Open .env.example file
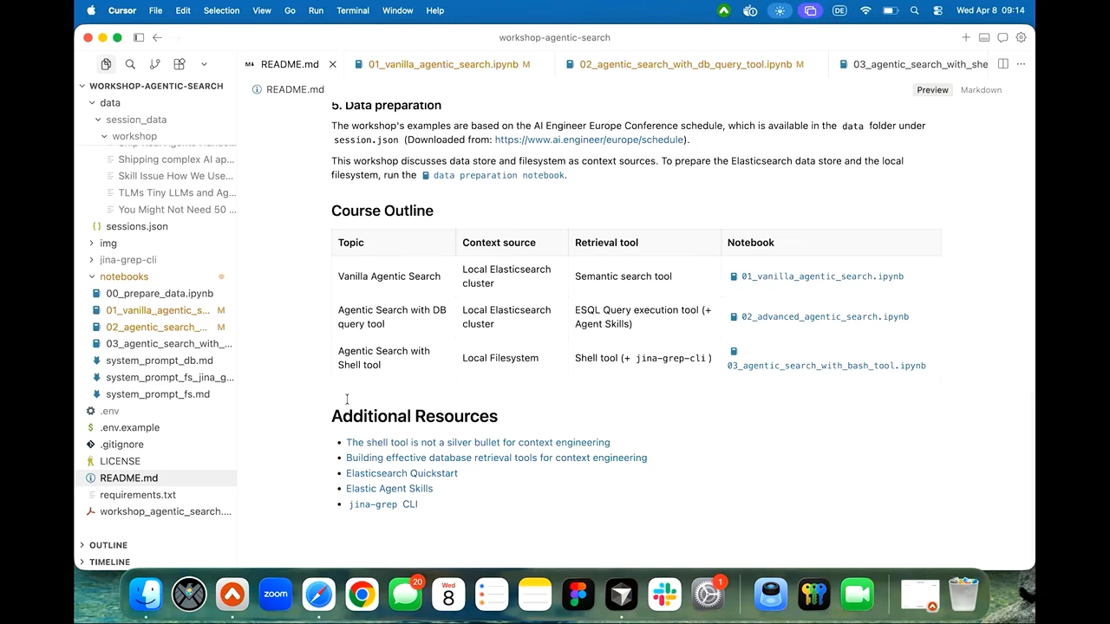Image resolution: width=1110 pixels, height=624 pixels. pos(129,427)
